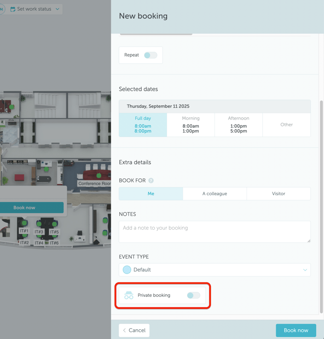Turn on the Private booking switch
Viewport: 324px width, 339px height.
pyautogui.click(x=193, y=295)
